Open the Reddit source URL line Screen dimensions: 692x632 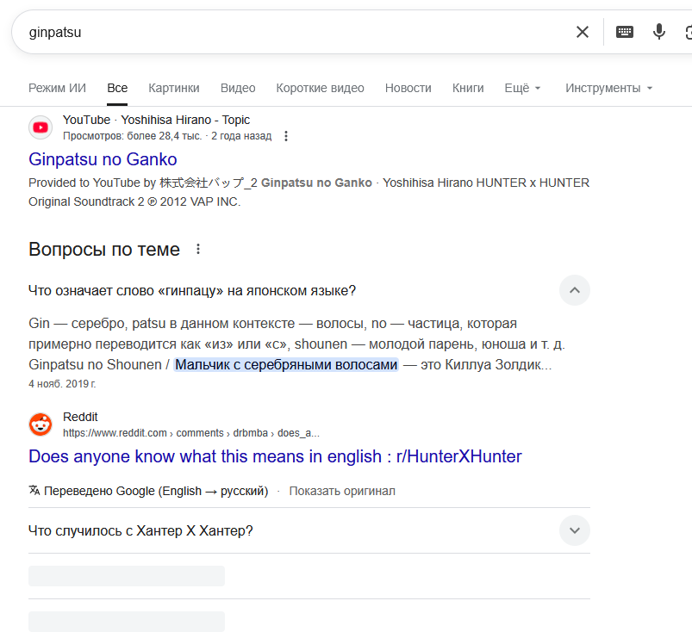click(x=191, y=433)
